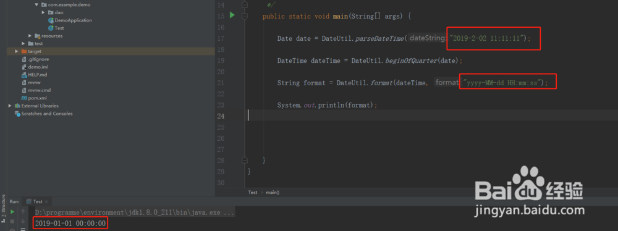Select Test class in project tree

pyautogui.click(x=59, y=28)
